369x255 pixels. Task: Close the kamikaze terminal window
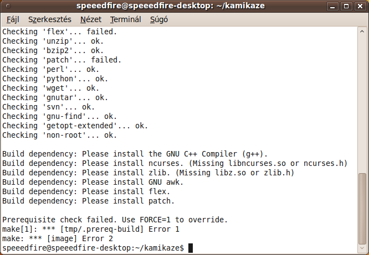point(360,6)
